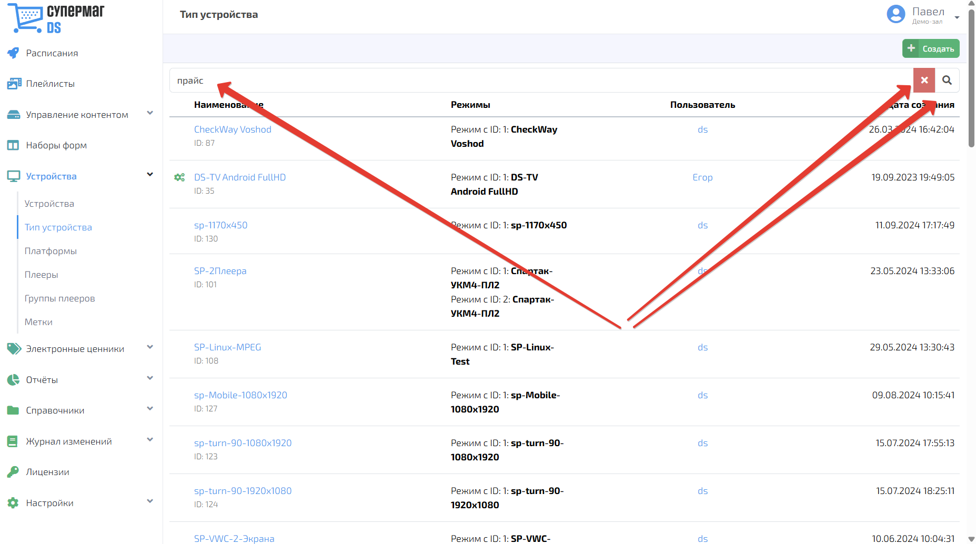Click gears icon next to DS-TV Android FullHD
Image resolution: width=976 pixels, height=544 pixels.
[x=179, y=177]
